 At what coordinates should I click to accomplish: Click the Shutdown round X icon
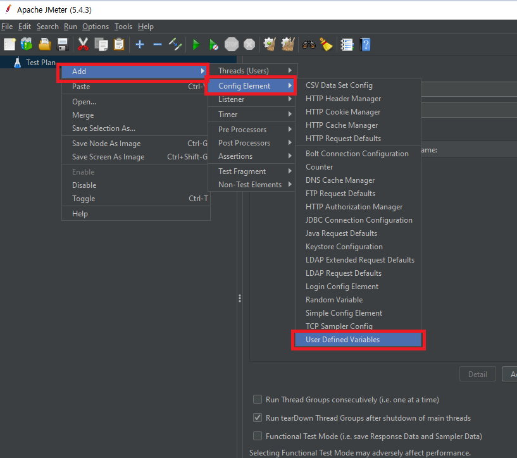(249, 44)
